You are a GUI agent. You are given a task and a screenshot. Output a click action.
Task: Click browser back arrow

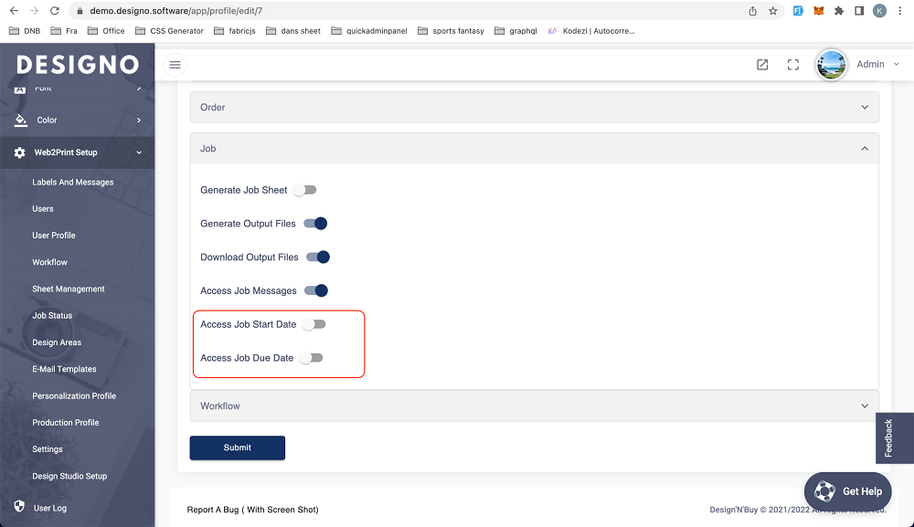[14, 10]
